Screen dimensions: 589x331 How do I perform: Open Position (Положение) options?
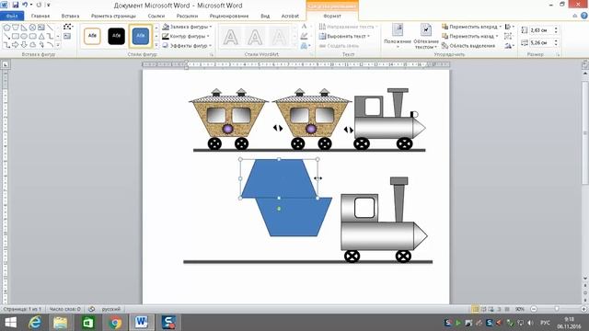(398, 36)
